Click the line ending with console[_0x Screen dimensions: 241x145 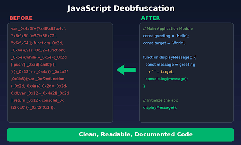coord(37,100)
